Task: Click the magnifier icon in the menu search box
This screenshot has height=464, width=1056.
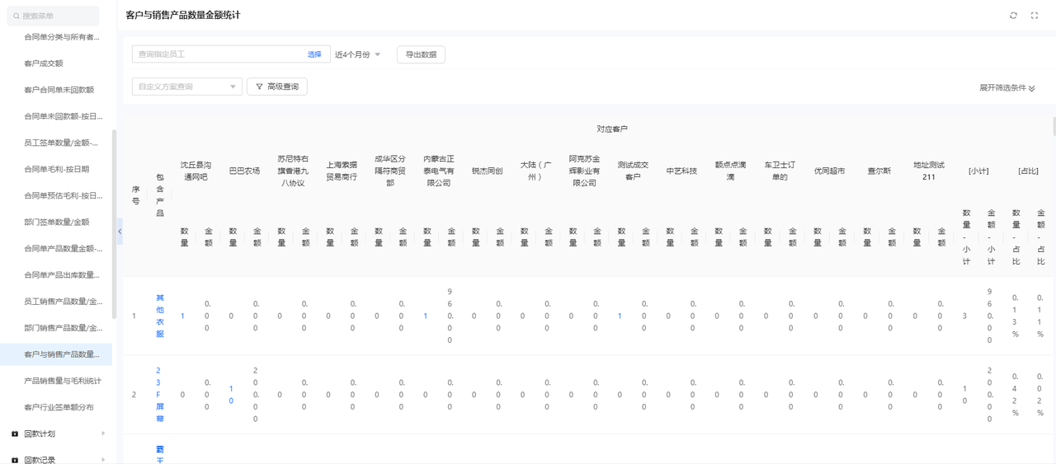Action: click(x=16, y=16)
